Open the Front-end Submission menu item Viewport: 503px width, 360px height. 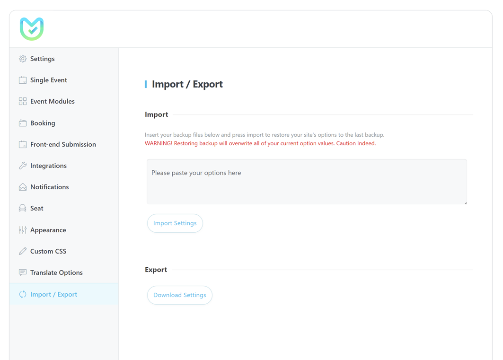coord(63,144)
